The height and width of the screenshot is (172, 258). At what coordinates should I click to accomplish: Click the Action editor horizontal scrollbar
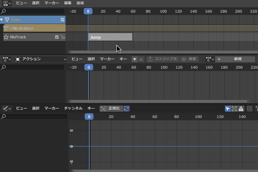point(159,101)
